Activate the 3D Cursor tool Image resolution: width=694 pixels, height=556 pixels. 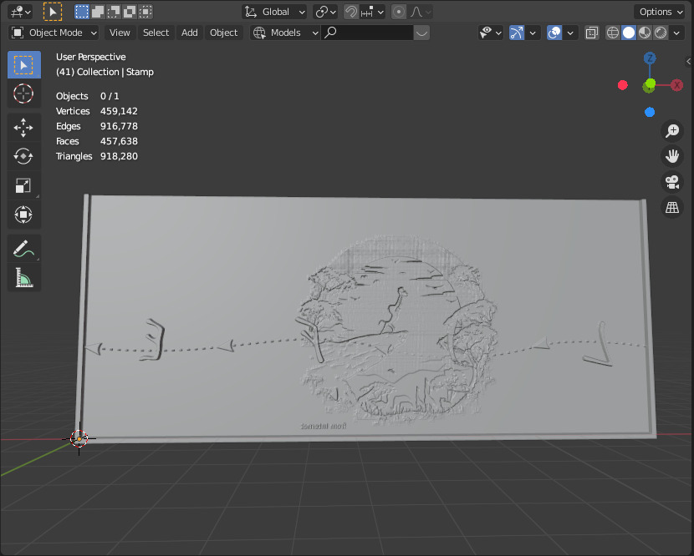24,94
